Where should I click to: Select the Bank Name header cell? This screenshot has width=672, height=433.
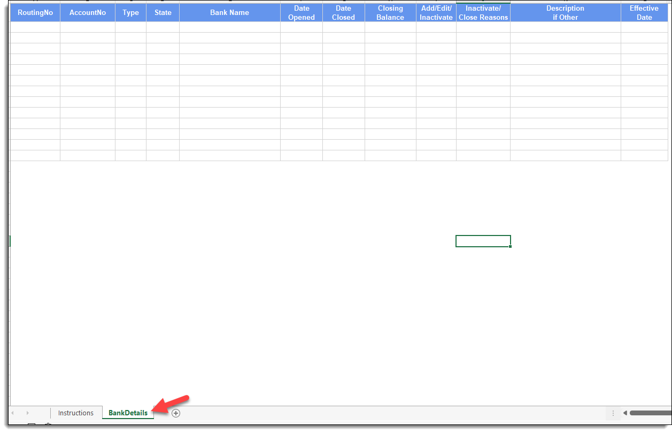click(229, 13)
